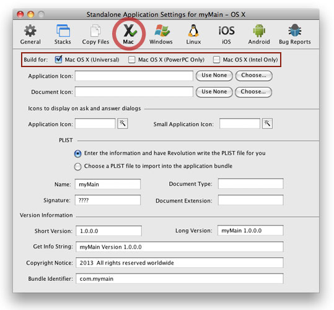Focus the Document Type field

coord(251,184)
